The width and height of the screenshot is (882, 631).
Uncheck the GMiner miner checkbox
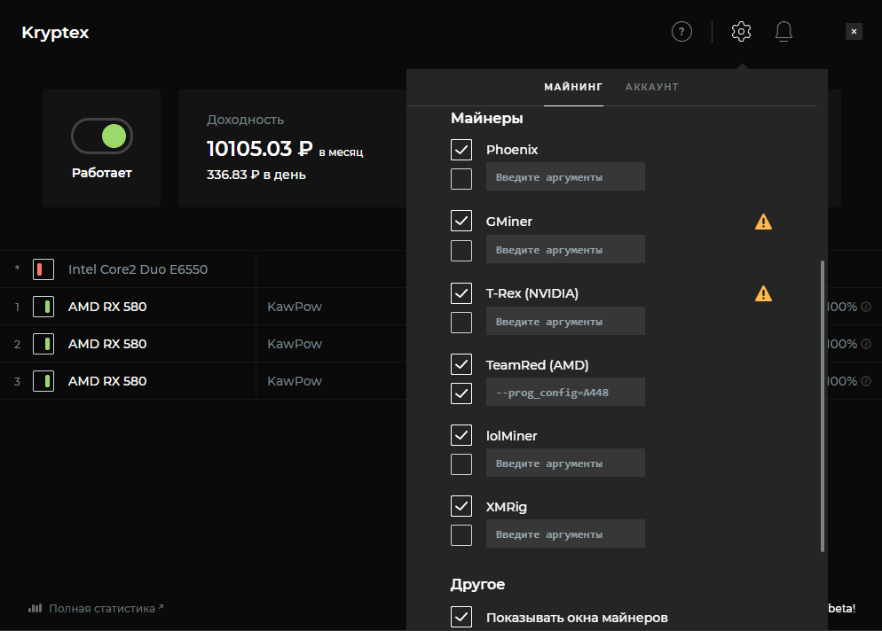(461, 221)
